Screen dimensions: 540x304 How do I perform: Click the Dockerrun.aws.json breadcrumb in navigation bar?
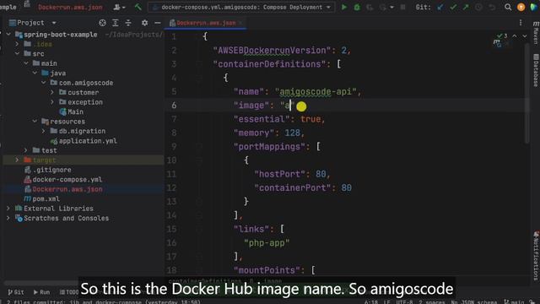[x=70, y=7]
